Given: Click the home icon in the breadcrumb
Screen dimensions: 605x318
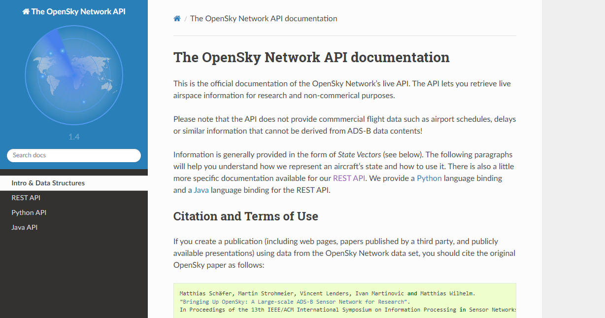Looking at the screenshot, I should coord(177,19).
